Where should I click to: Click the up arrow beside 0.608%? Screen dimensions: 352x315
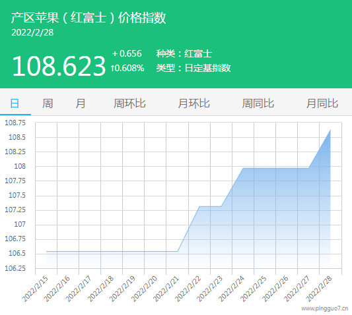[x=112, y=68]
